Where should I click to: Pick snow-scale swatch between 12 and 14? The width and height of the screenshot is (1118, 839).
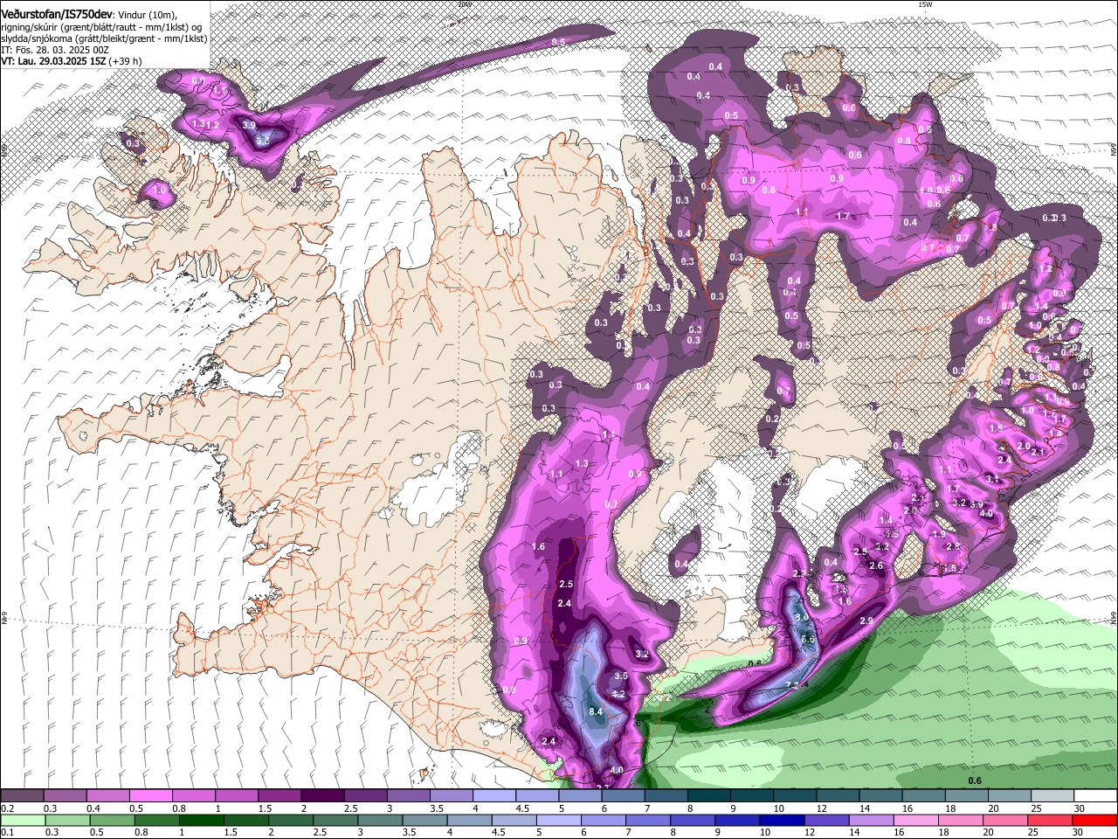pyautogui.click(x=837, y=795)
